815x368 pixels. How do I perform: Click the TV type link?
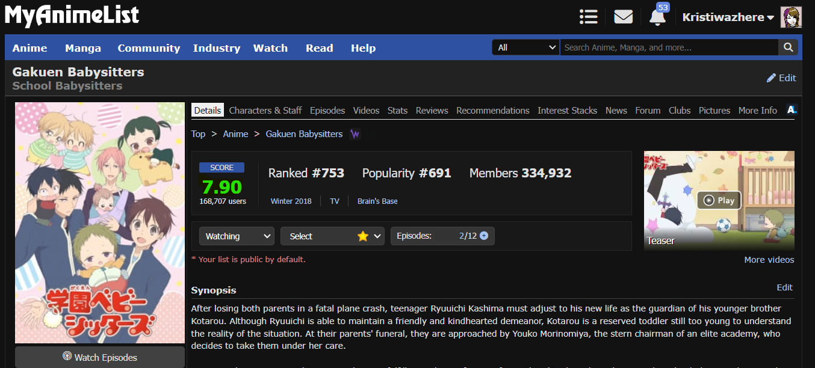(x=335, y=201)
